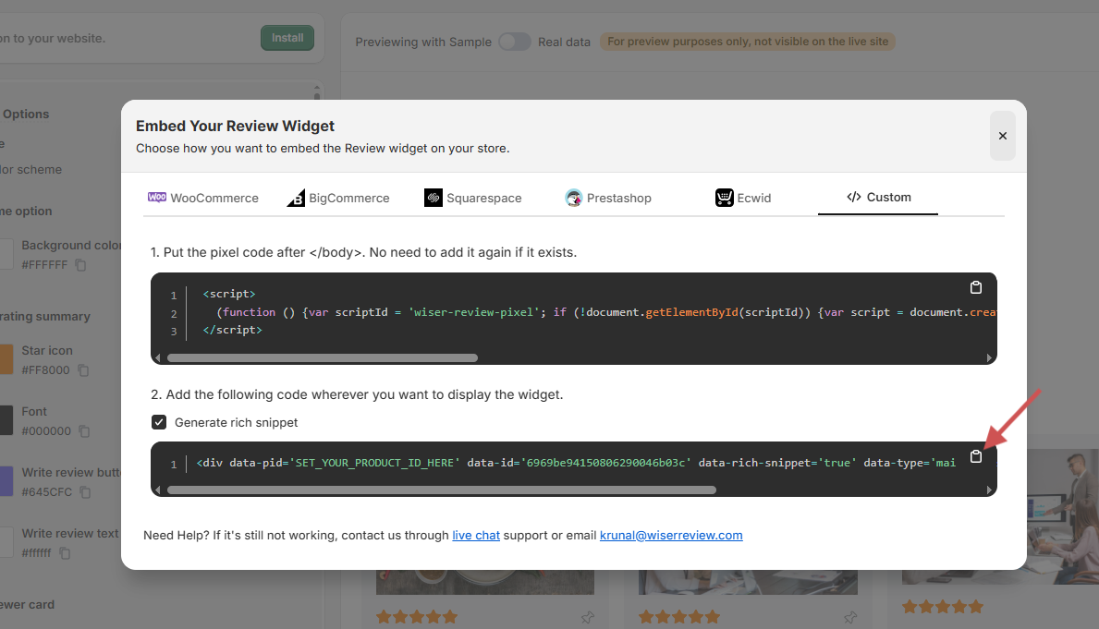Uncheck the Generate rich snippet checkbox
Screen dimensions: 1099x629
tap(159, 422)
